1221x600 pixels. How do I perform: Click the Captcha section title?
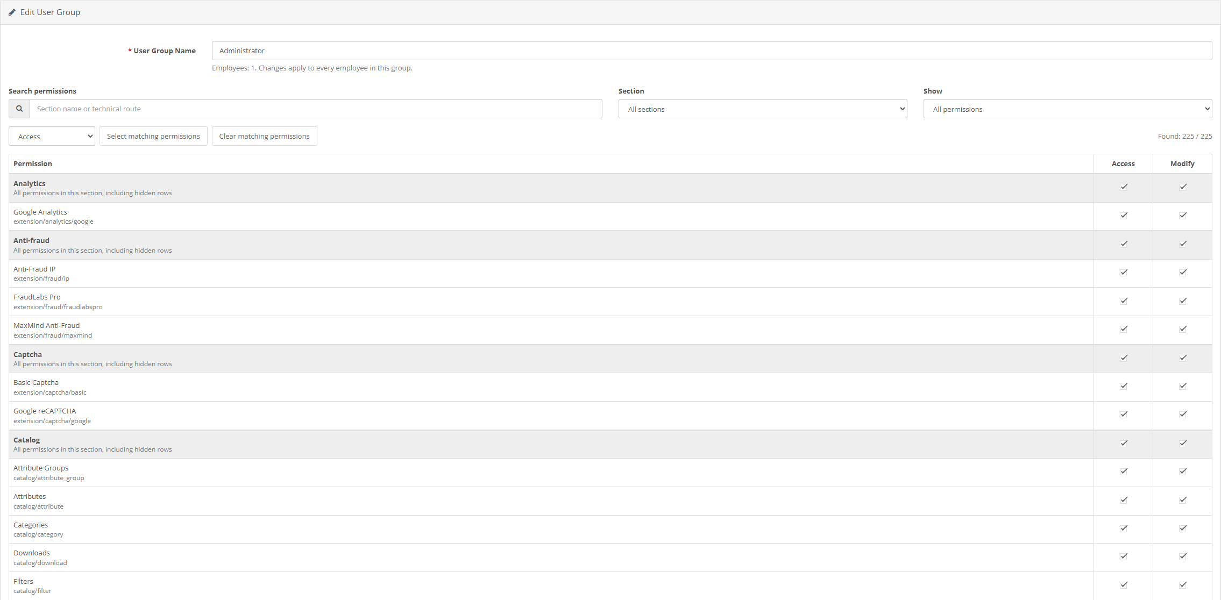27,354
